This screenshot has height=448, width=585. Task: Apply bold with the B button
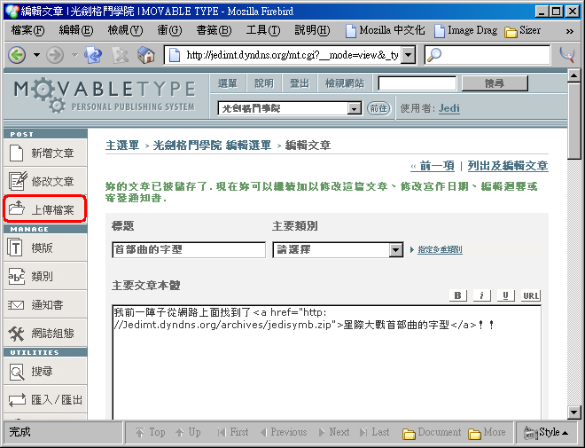pyautogui.click(x=457, y=295)
